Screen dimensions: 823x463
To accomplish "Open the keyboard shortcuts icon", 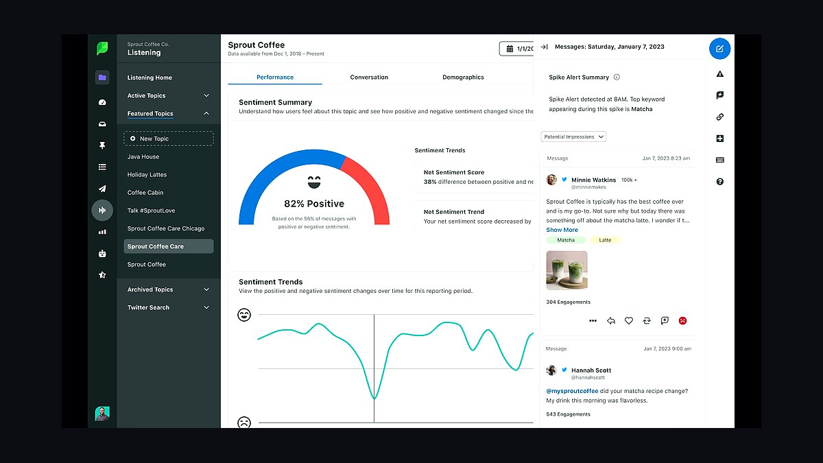I will (719, 160).
